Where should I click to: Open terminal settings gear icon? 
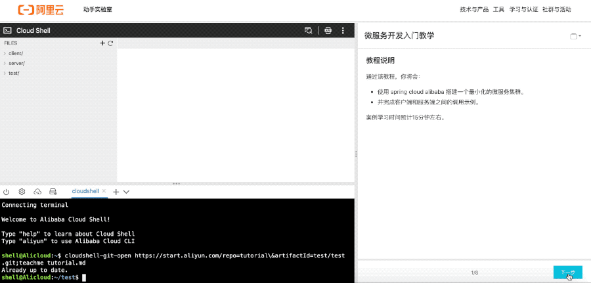22,192
